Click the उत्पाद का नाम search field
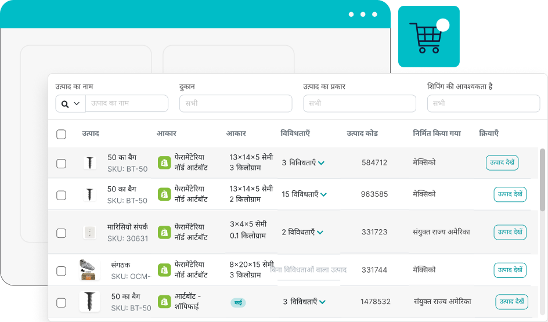This screenshot has height=322, width=548. coord(127,104)
